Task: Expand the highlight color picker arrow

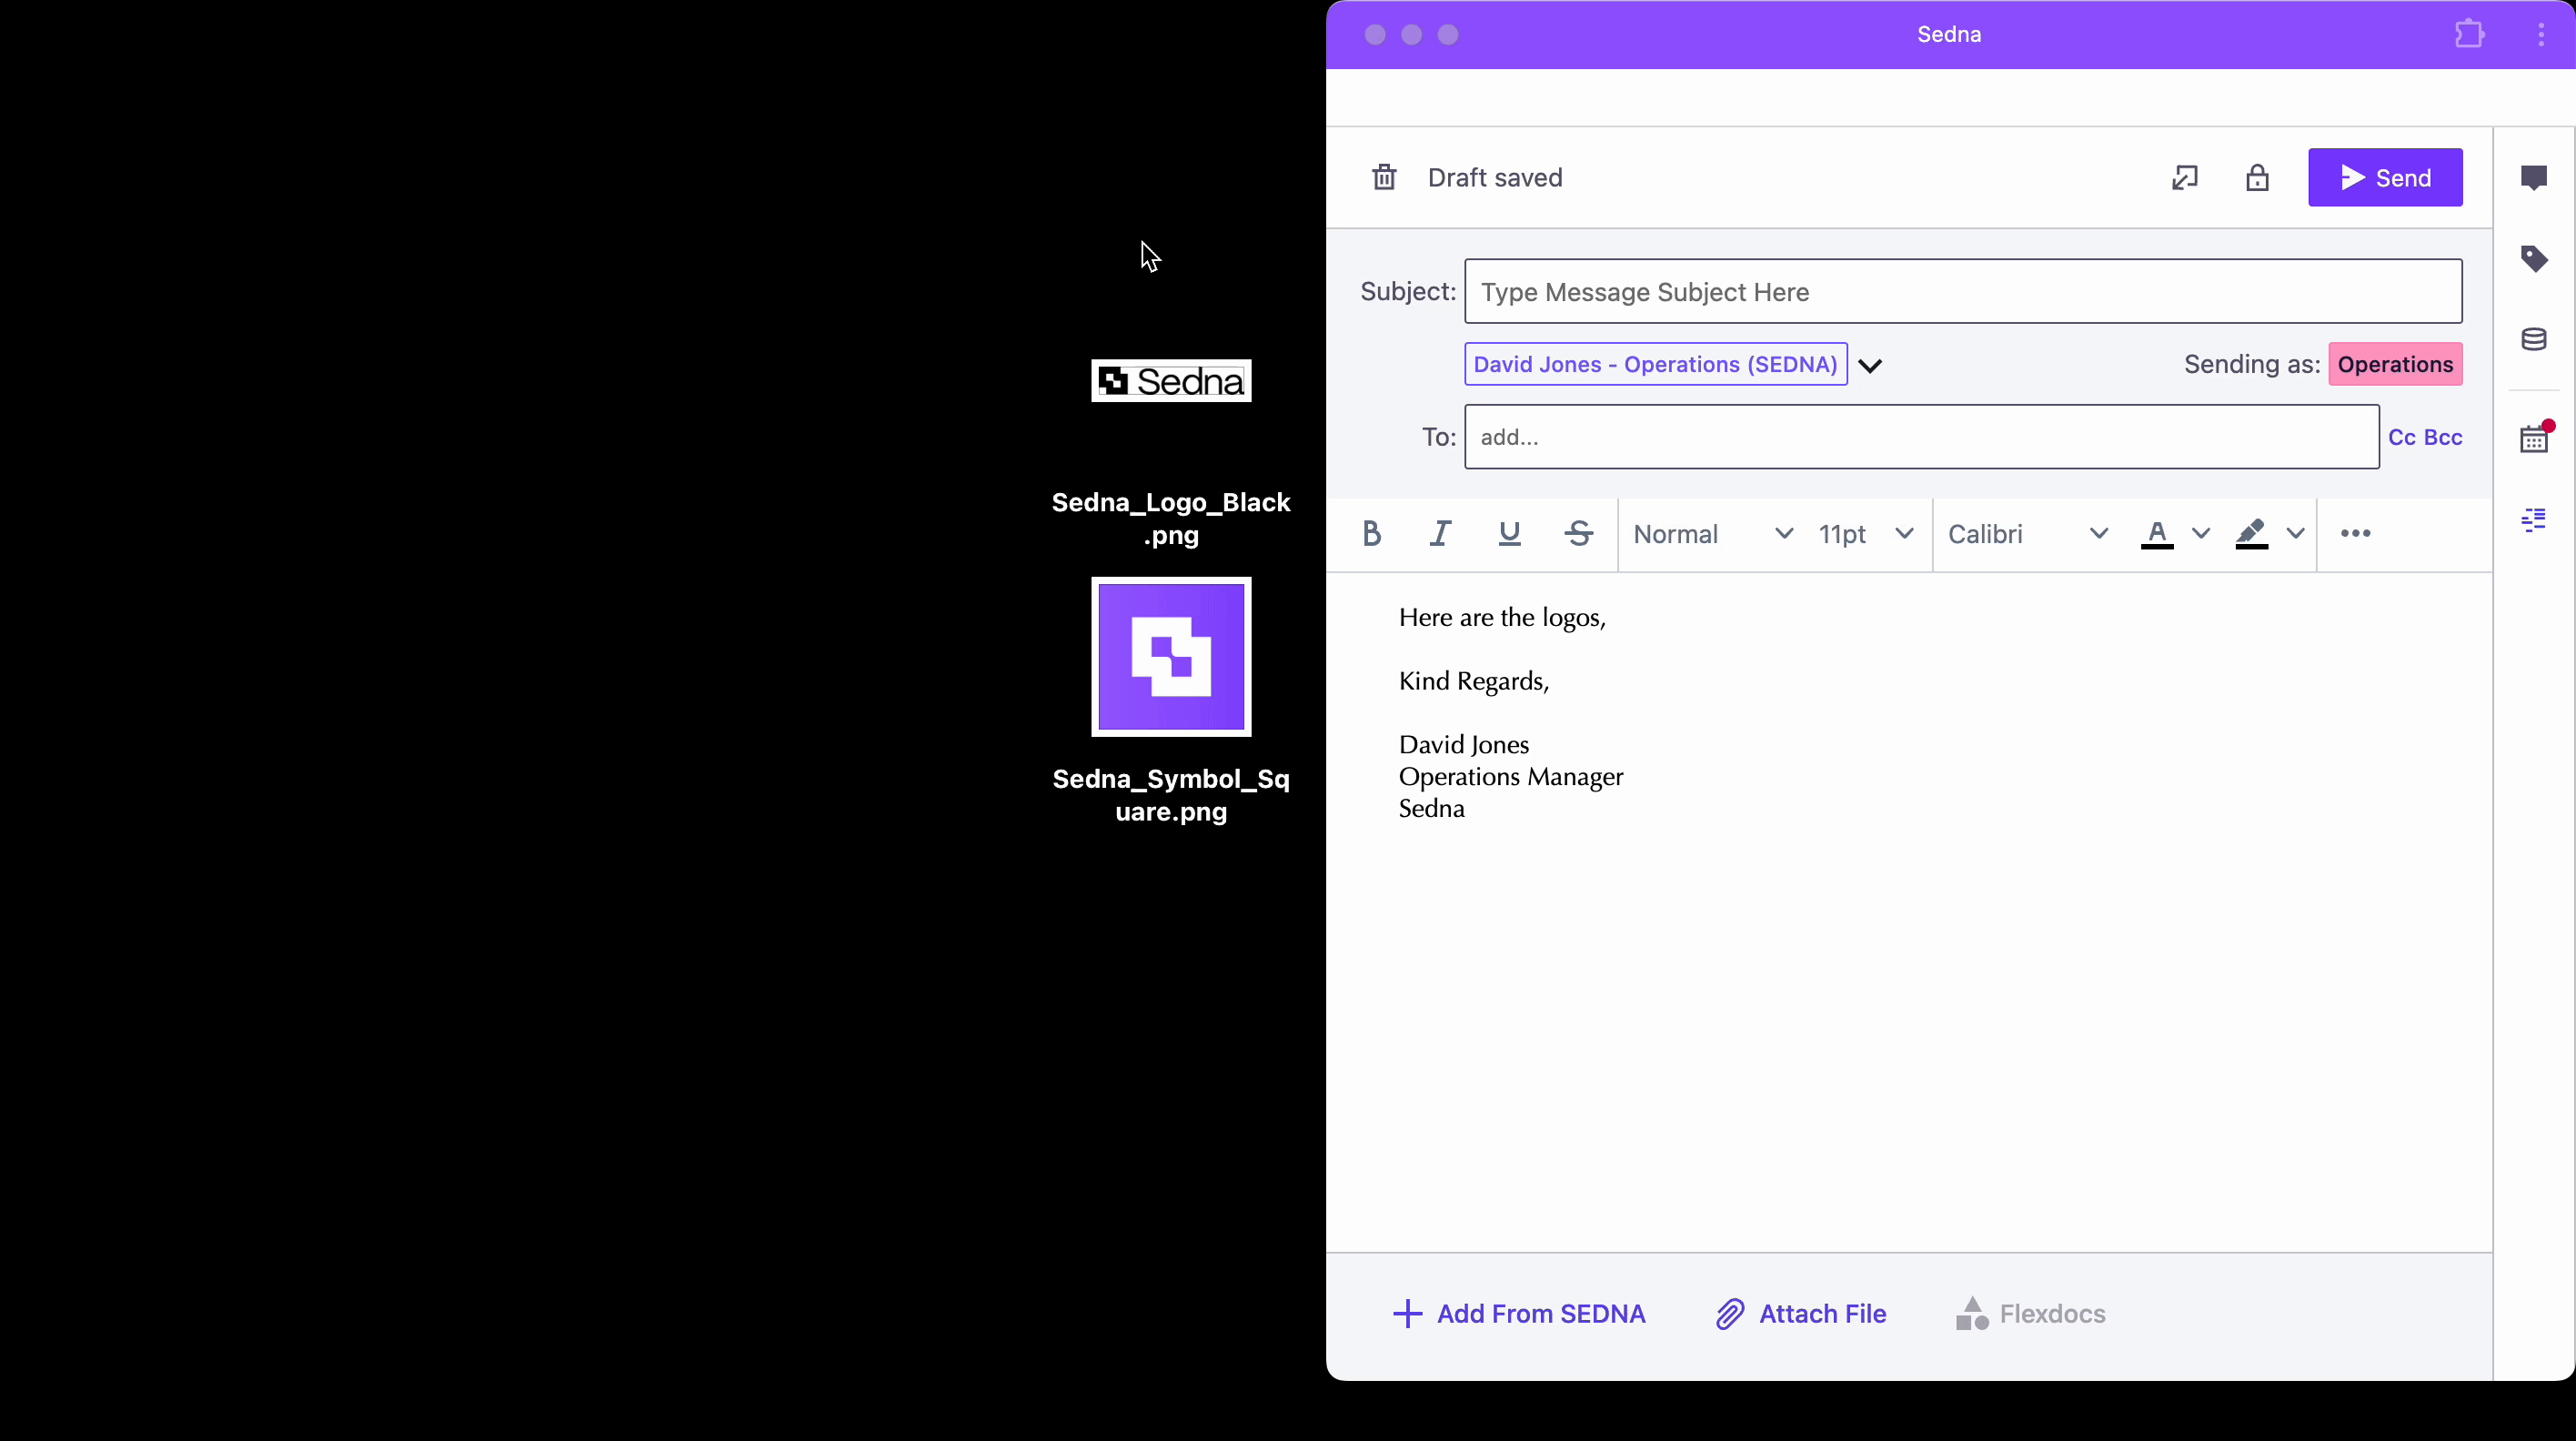Action: pyautogui.click(x=2295, y=533)
